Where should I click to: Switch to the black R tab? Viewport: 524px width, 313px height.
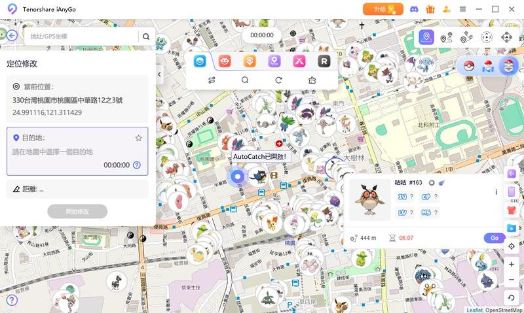click(x=324, y=61)
